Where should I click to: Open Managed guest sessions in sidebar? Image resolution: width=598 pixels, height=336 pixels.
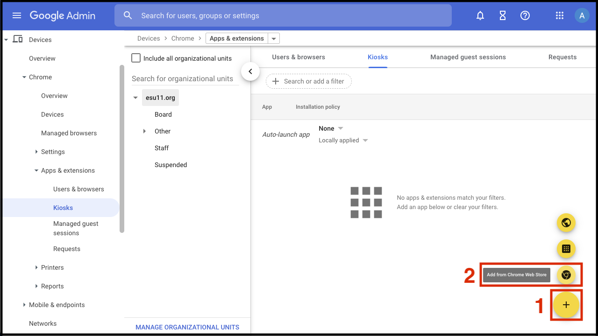[76, 228]
